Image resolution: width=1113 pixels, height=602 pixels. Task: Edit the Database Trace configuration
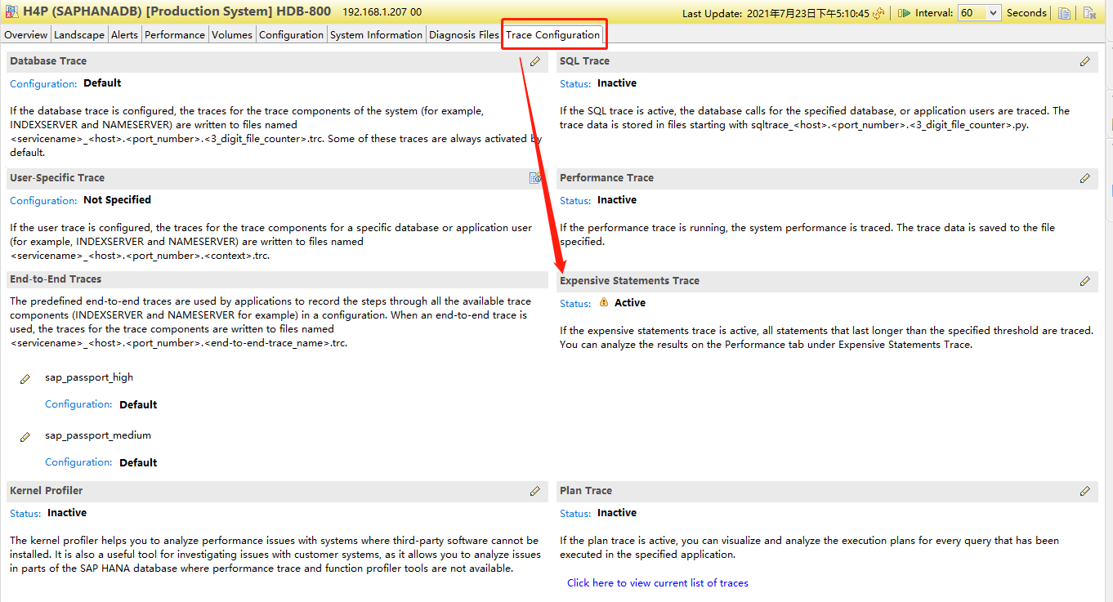(535, 61)
